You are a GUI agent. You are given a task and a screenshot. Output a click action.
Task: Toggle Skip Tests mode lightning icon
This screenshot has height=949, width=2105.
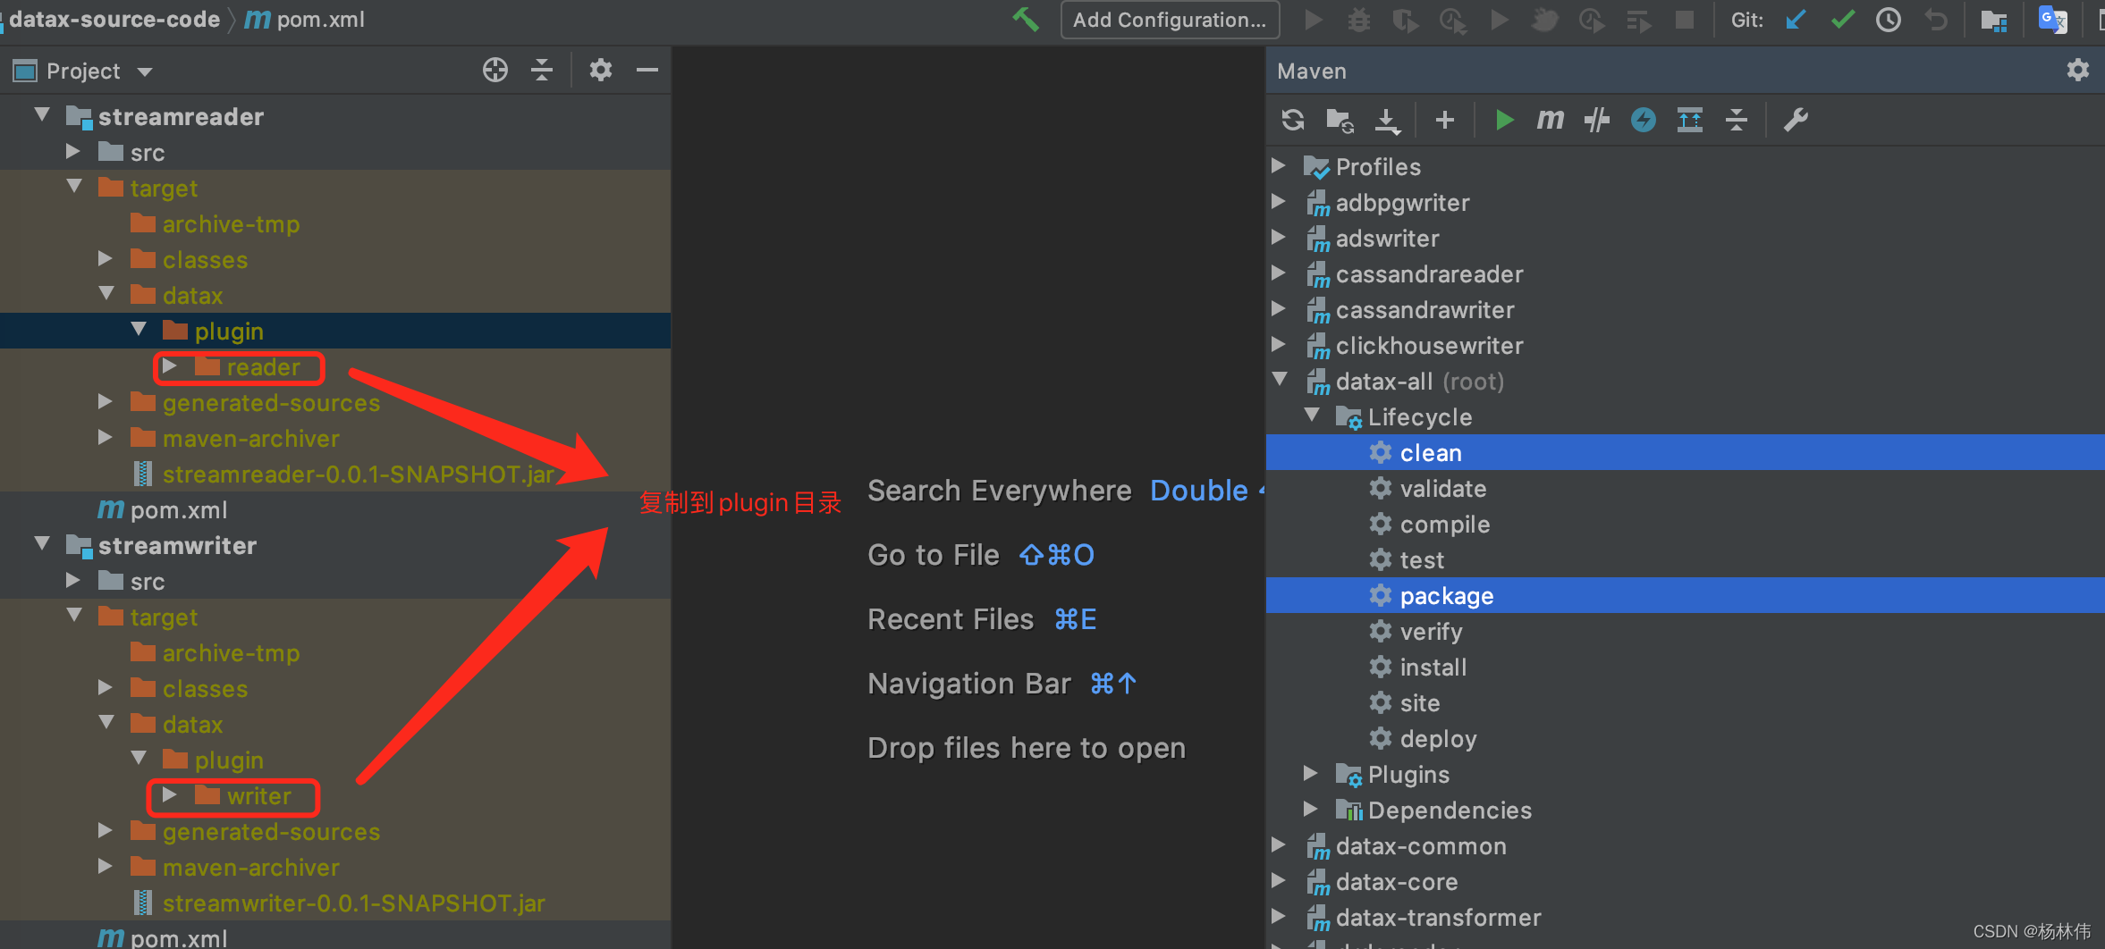[x=1644, y=120]
